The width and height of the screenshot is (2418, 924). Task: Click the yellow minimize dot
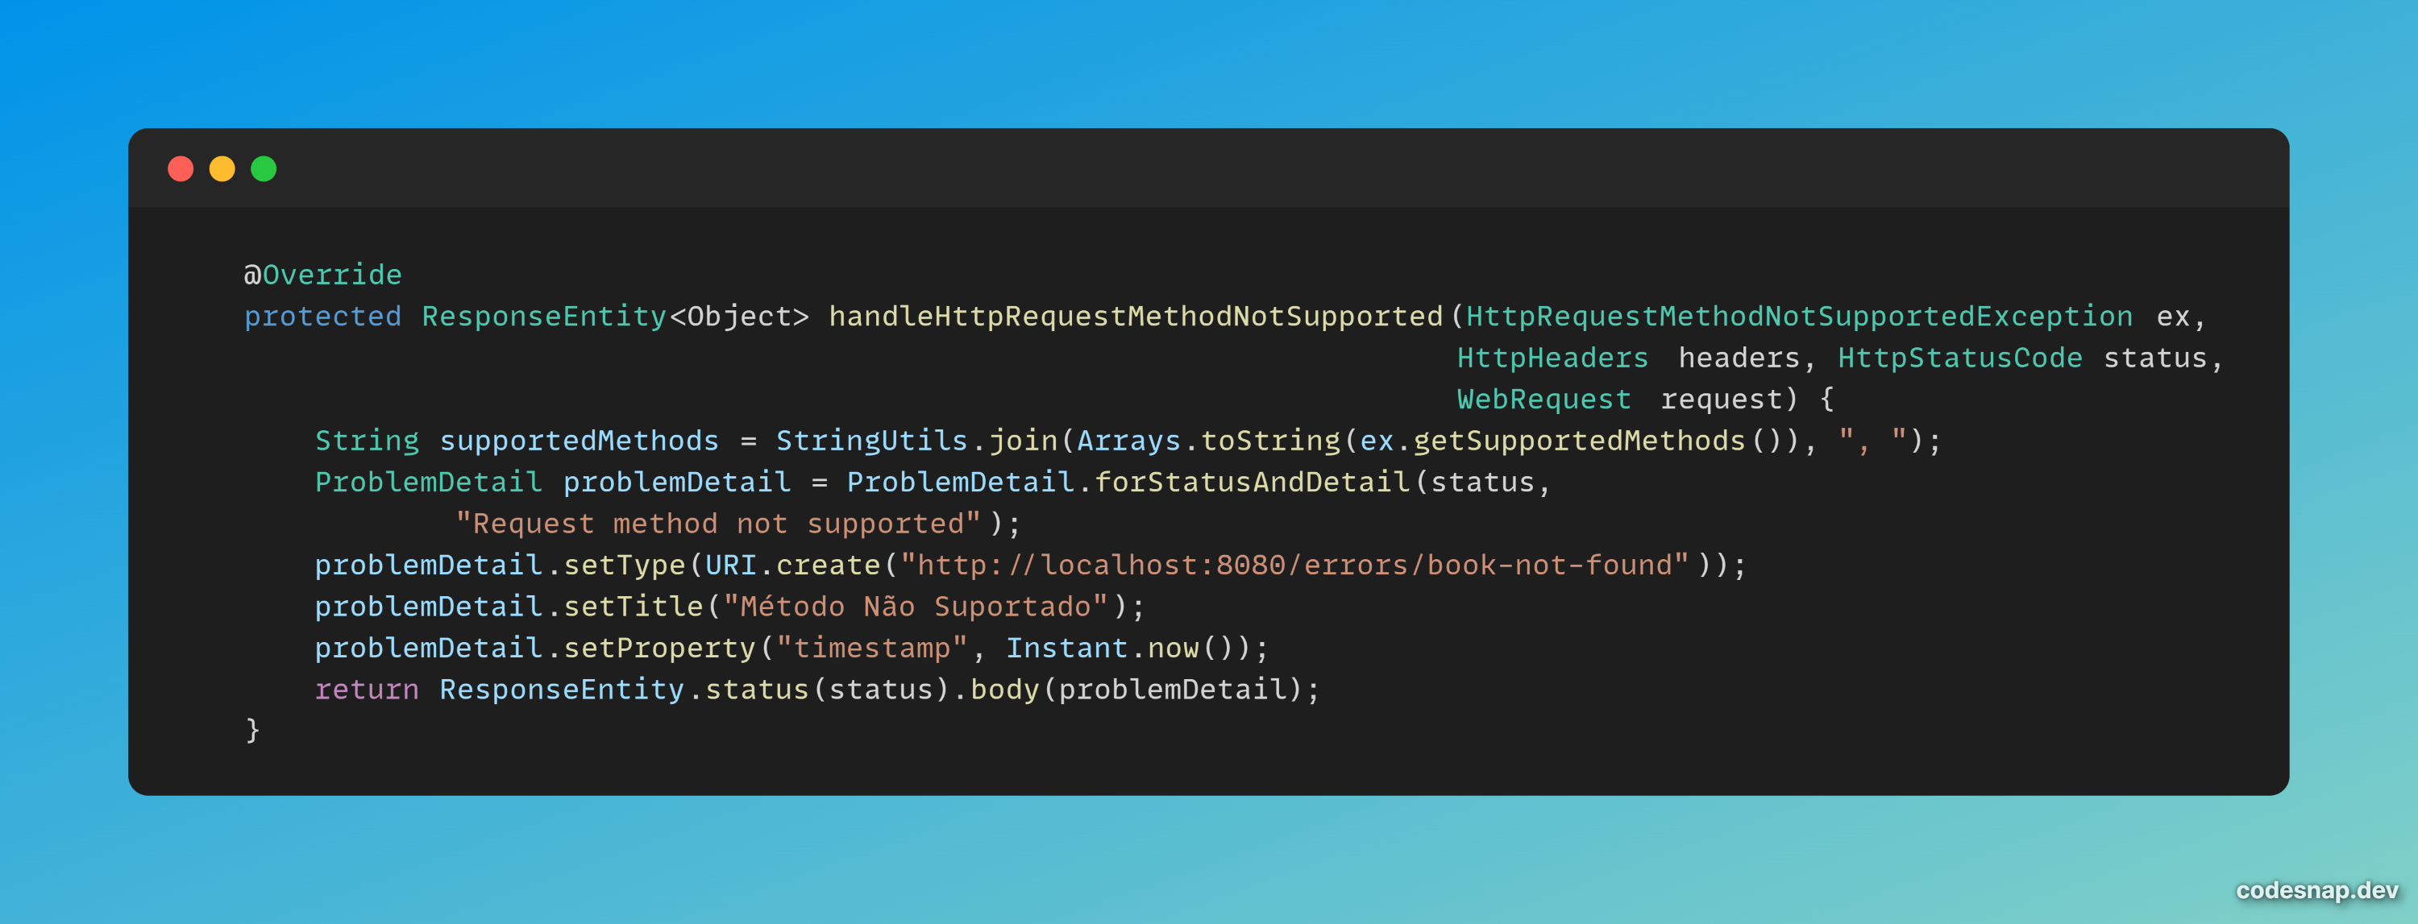(x=222, y=169)
